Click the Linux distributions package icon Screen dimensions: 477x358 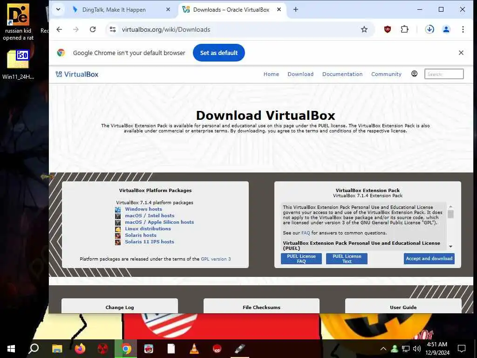[x=118, y=229]
